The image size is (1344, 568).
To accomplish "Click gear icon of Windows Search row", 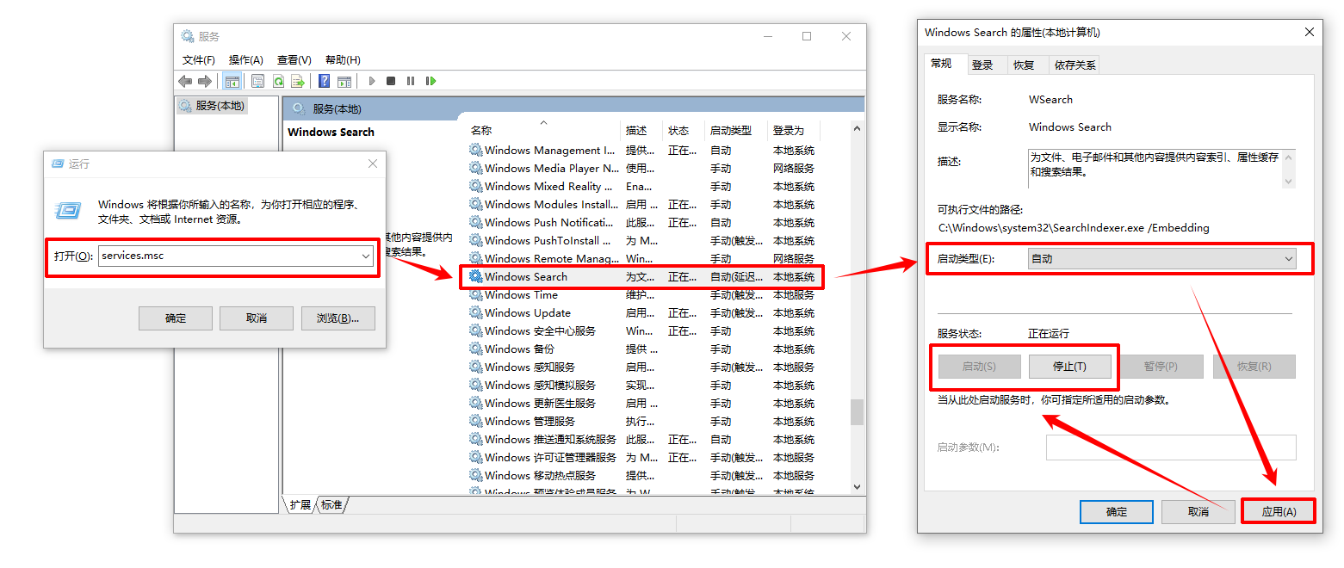I will [475, 276].
